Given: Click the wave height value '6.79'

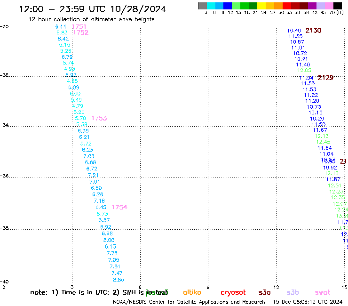Looking at the screenshot, I should coord(67,57).
